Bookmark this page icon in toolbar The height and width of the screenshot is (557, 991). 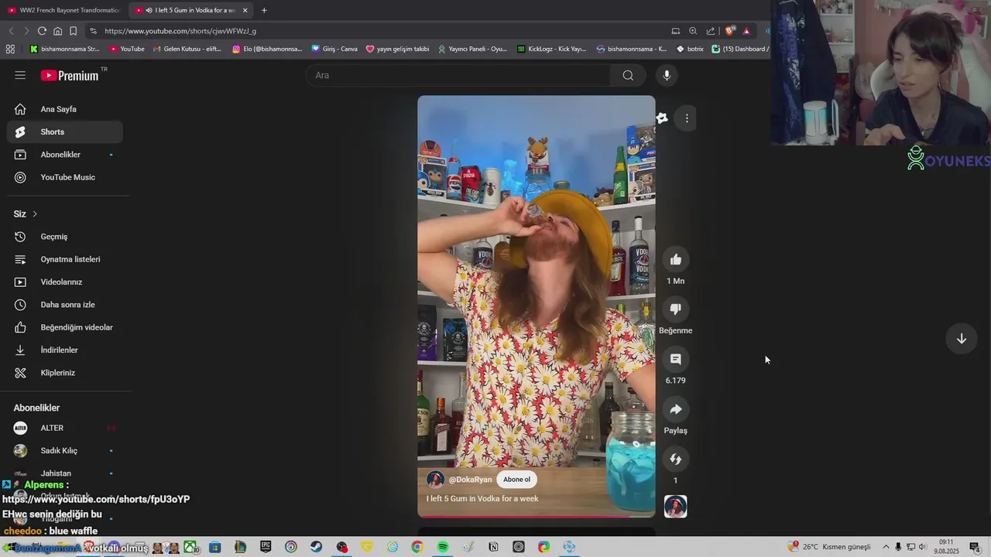point(73,31)
